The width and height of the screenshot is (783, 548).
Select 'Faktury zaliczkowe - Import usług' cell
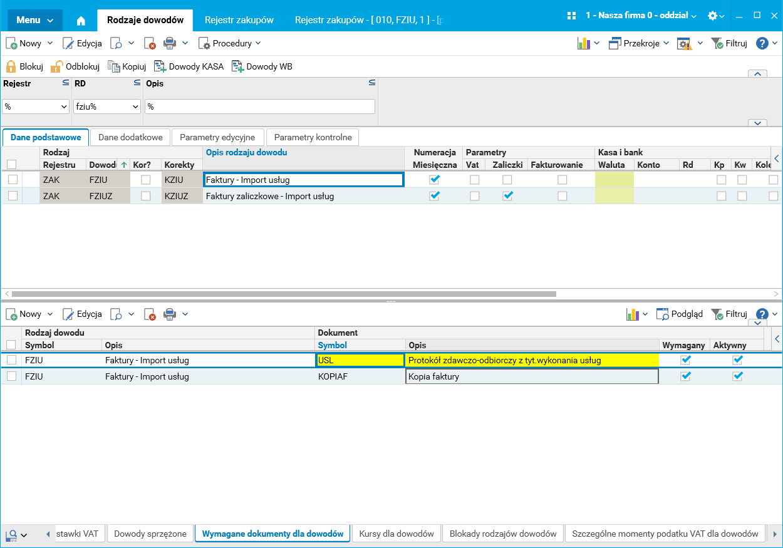coord(303,196)
